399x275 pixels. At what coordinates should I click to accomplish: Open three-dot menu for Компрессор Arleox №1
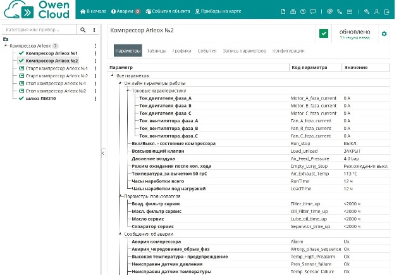[x=95, y=53]
